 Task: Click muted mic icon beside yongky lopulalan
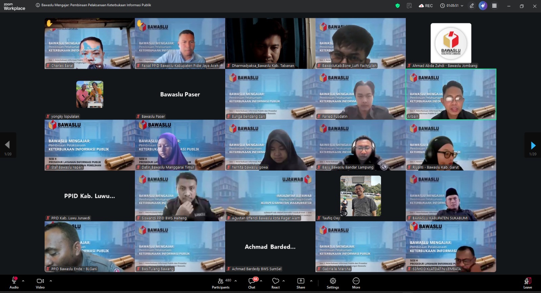pos(48,116)
